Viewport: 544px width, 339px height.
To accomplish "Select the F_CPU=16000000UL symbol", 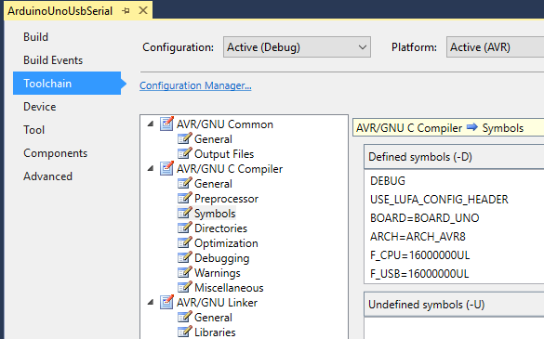I will 419,255.
